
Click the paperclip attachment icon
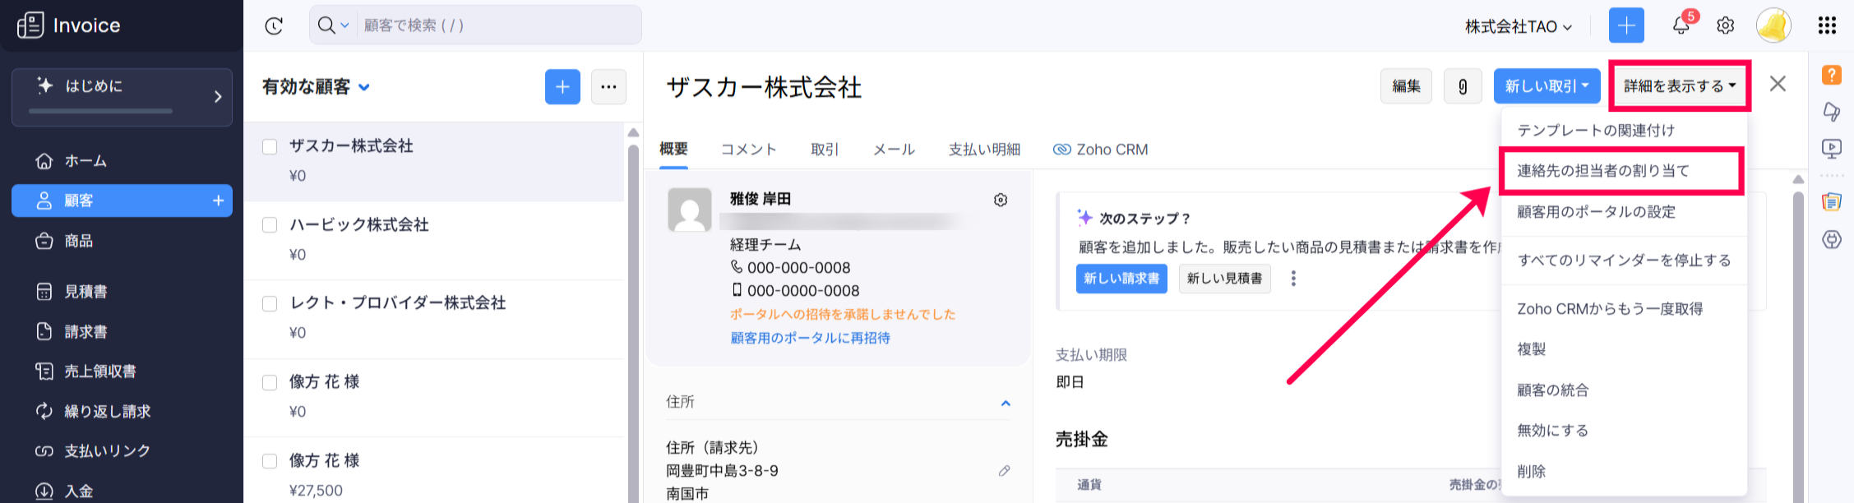(x=1463, y=86)
